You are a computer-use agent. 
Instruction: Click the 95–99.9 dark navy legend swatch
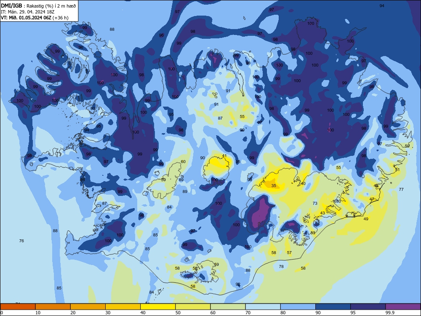(x=368, y=307)
